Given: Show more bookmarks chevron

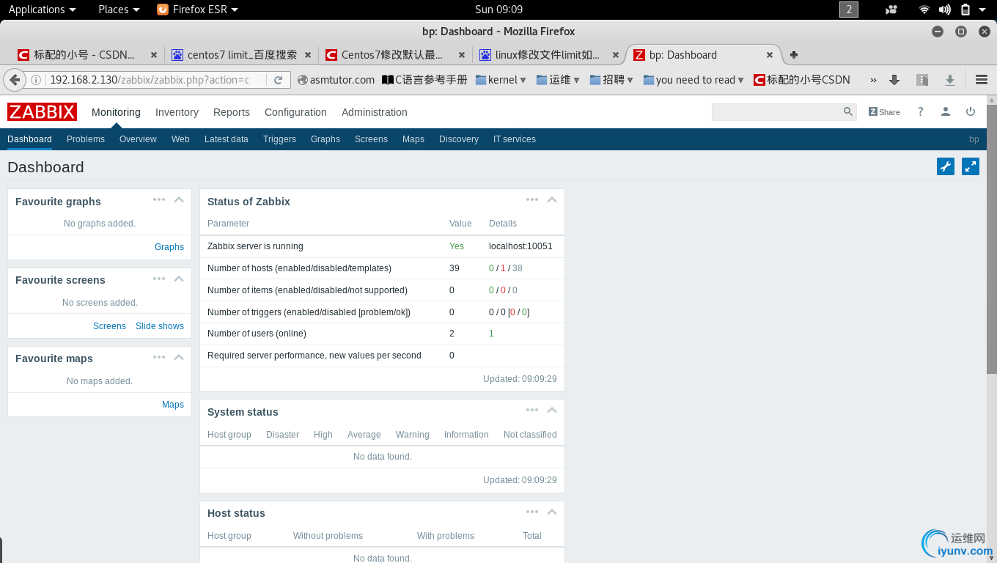Looking at the screenshot, I should (x=873, y=80).
